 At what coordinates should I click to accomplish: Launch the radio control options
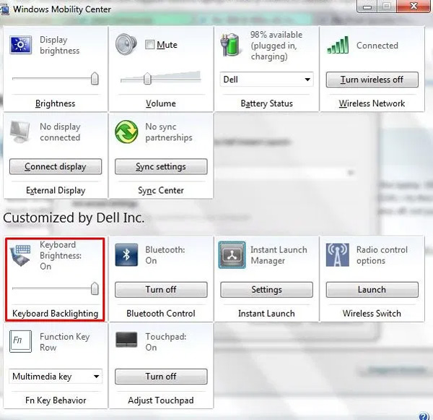[x=372, y=290]
